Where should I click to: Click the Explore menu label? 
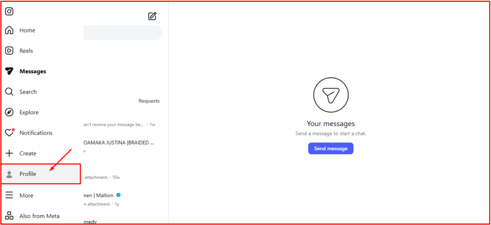tap(29, 112)
